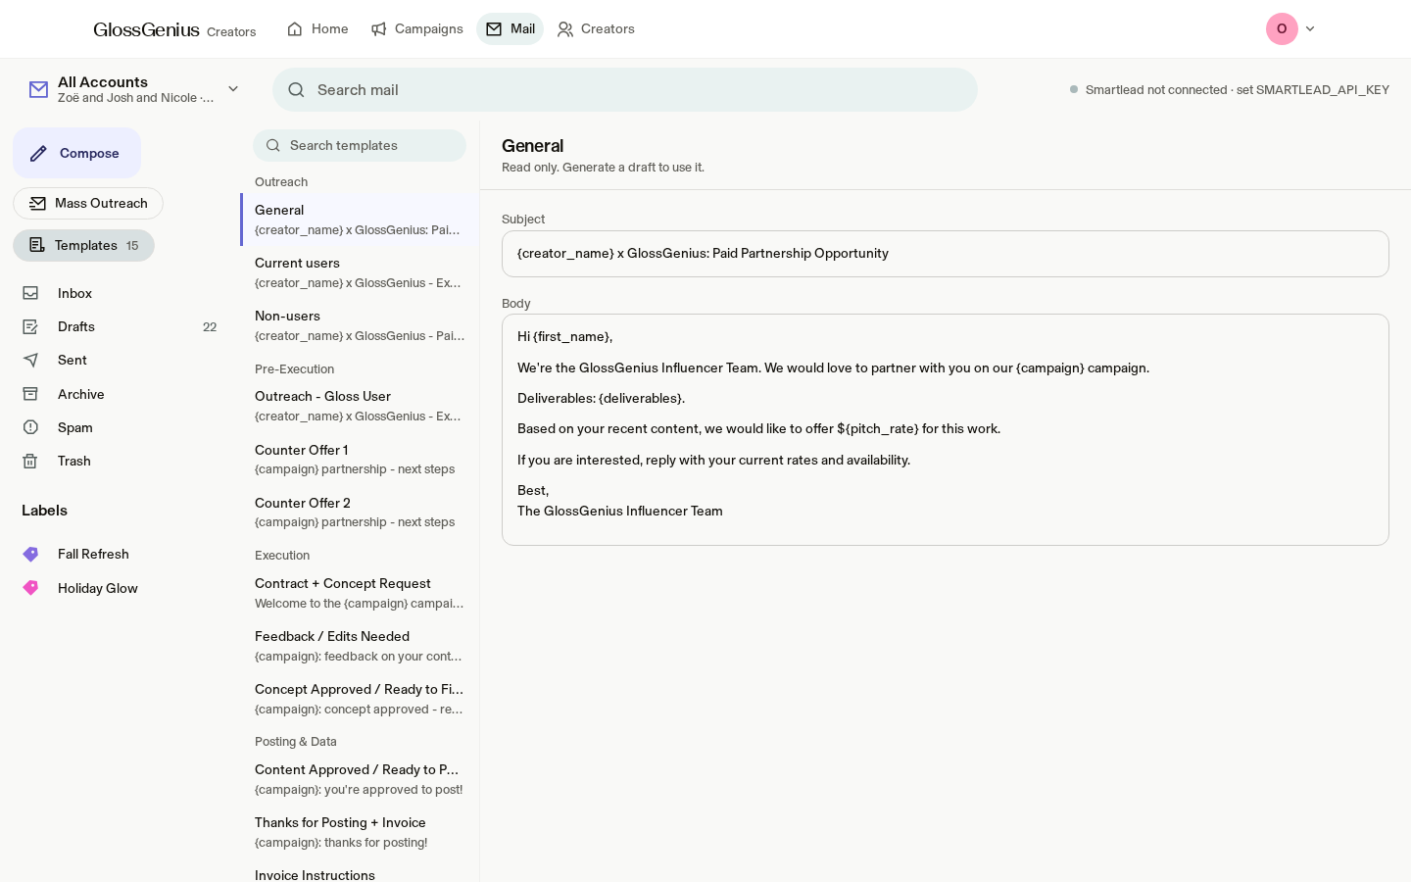
Task: Click the Mail envelope icon in top nav
Action: tap(494, 29)
